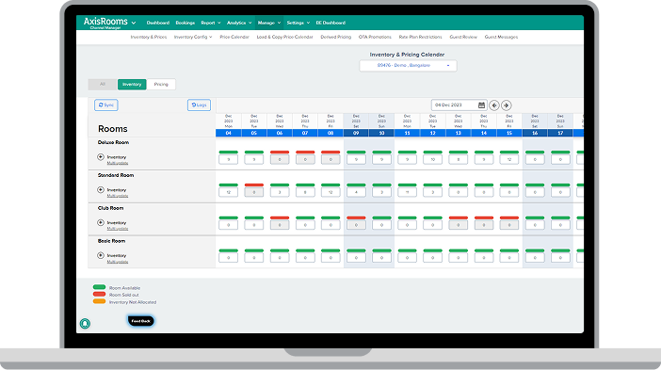Open the Logs history button
This screenshot has height=370, width=661.
point(199,105)
